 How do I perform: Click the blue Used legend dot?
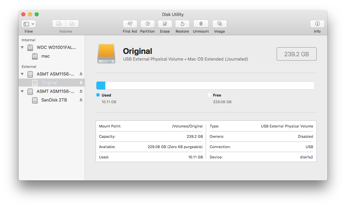coord(98,95)
